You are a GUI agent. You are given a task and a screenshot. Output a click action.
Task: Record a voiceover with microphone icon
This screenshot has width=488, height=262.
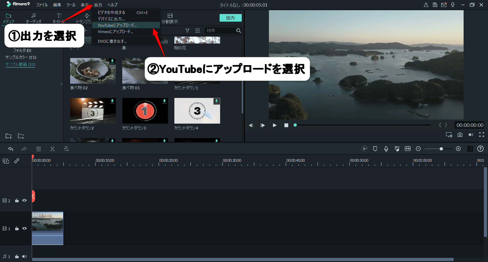[x=386, y=149]
